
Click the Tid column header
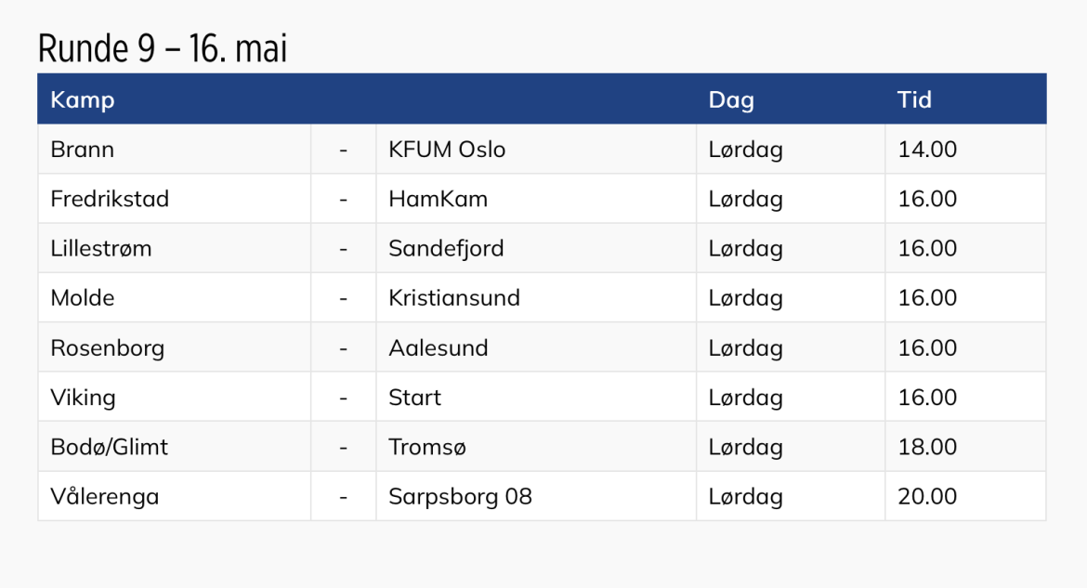(x=914, y=99)
